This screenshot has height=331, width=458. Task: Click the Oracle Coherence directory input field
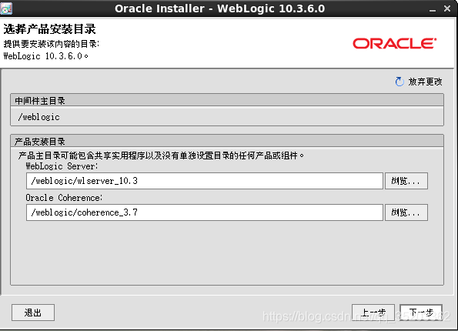click(x=205, y=212)
